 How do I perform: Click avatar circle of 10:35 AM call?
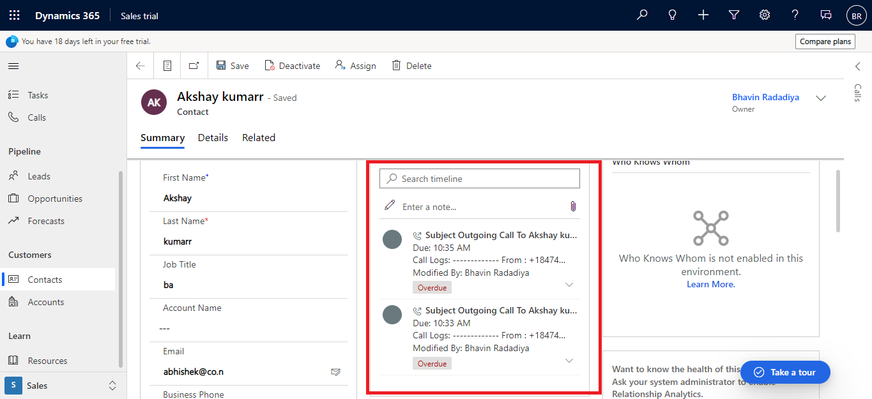tap(392, 239)
